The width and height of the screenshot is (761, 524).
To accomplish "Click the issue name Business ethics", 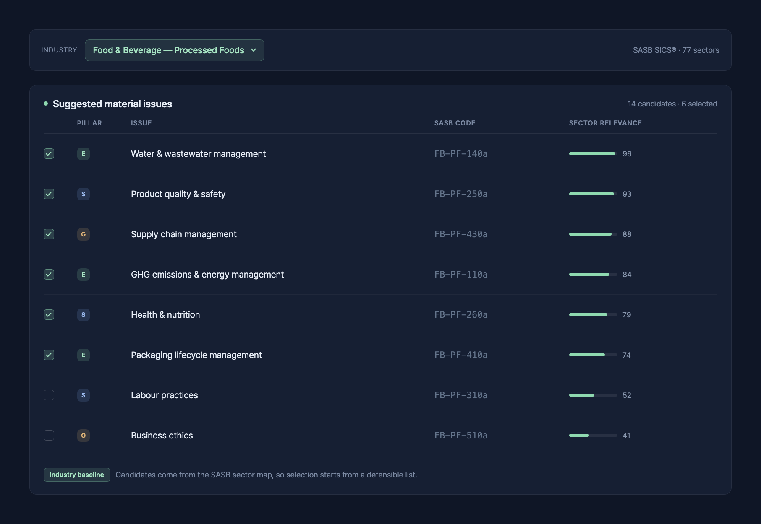I will [162, 436].
